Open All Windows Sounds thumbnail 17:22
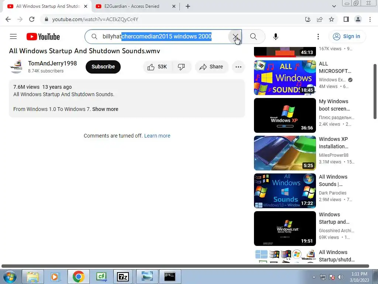 (285, 191)
